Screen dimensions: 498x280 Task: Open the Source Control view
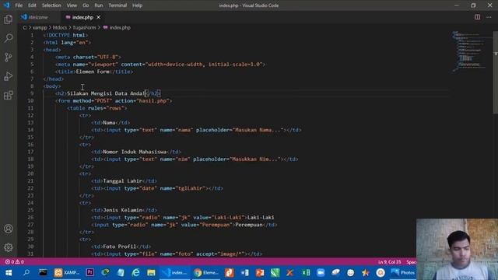pyautogui.click(x=9, y=57)
